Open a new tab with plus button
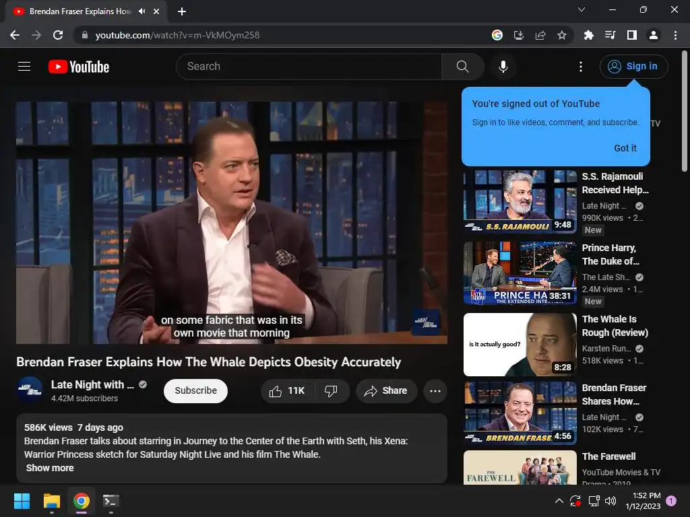This screenshot has height=517, width=690. click(x=182, y=11)
